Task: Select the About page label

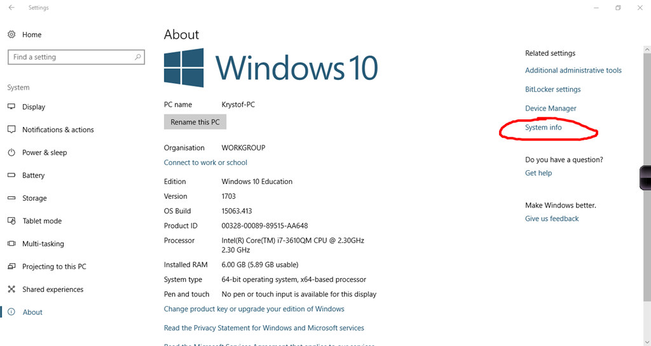Action: [32, 312]
